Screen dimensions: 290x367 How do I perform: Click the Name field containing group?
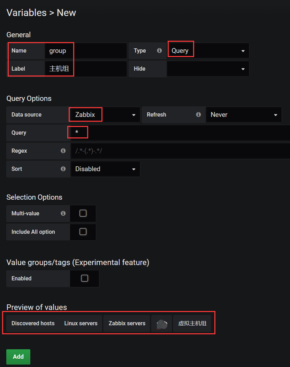pyautogui.click(x=85, y=50)
